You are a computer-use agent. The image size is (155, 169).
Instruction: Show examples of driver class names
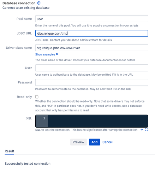tap(45, 54)
